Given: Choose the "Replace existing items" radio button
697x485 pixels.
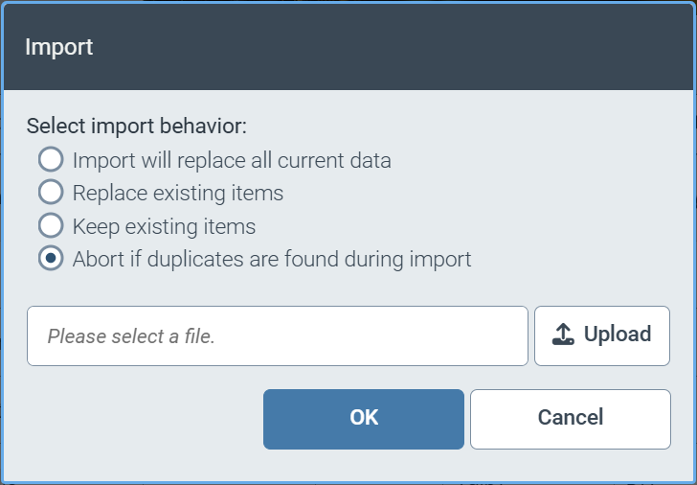Looking at the screenshot, I should 51,193.
